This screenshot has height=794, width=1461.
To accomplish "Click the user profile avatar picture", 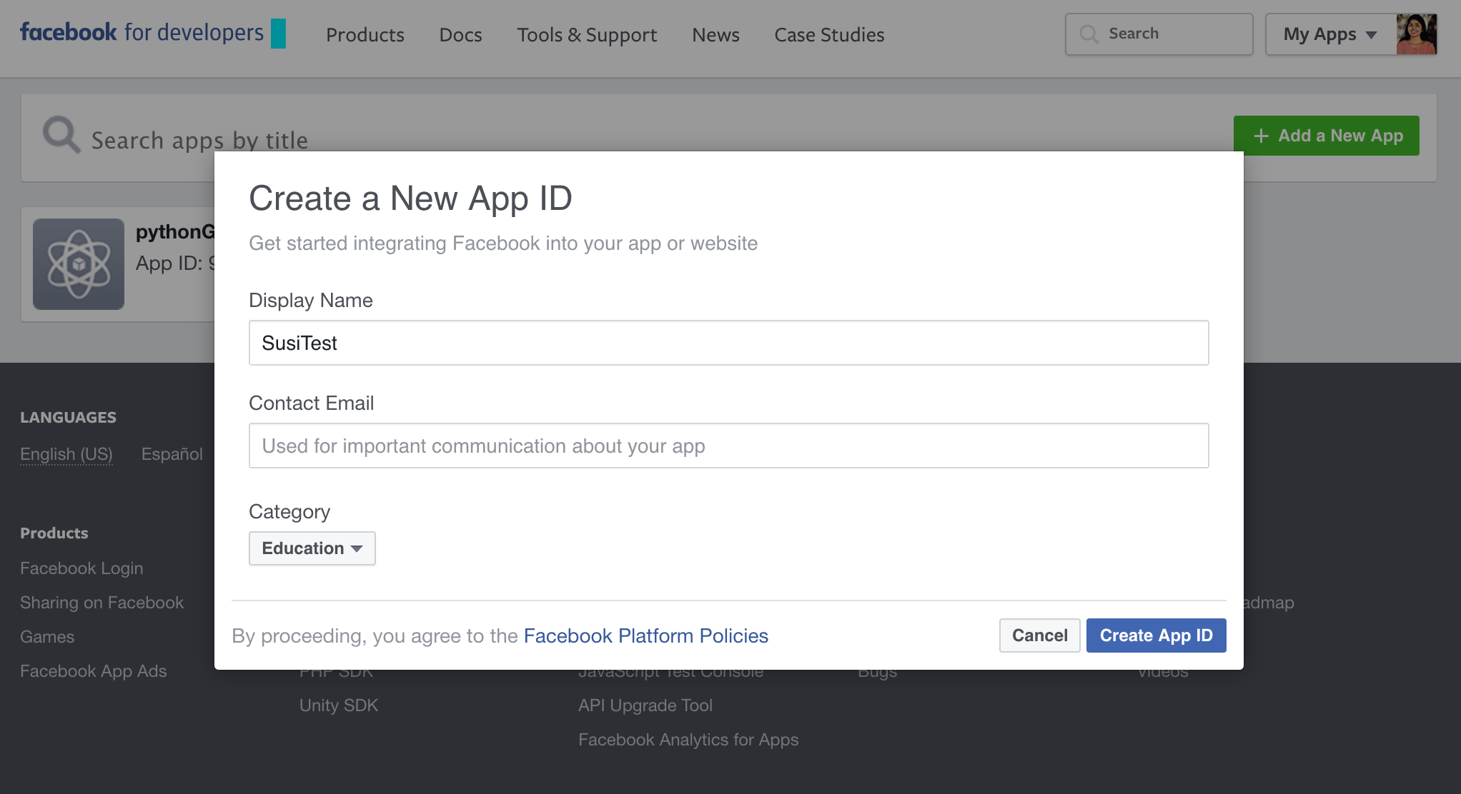I will pyautogui.click(x=1416, y=34).
